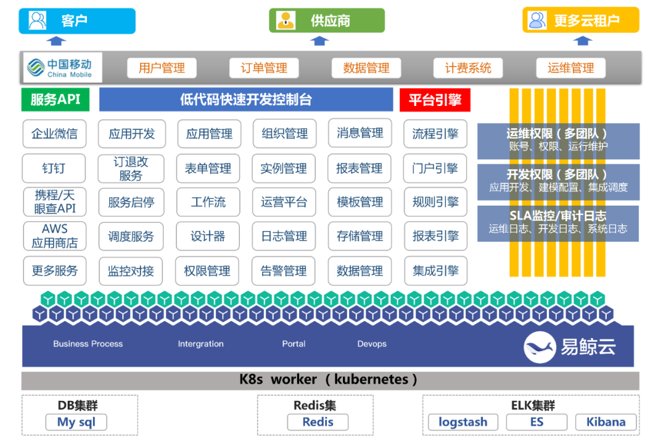
Task: Open the 用户管理 tab
Action: [162, 68]
